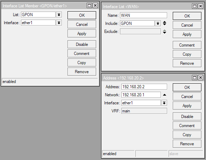Copy the WAN interface list
The width and height of the screenshot is (206, 160).
point(187,54)
